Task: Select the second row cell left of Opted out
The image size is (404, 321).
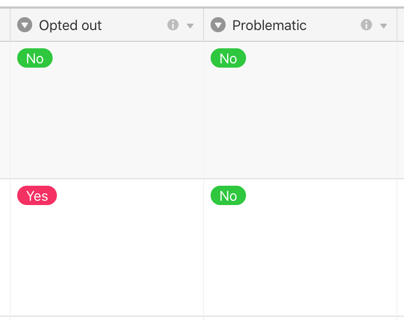Action: [5, 247]
